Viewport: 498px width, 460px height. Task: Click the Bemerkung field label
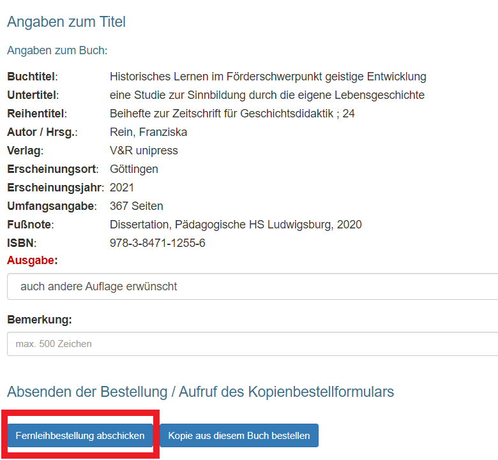(40, 320)
